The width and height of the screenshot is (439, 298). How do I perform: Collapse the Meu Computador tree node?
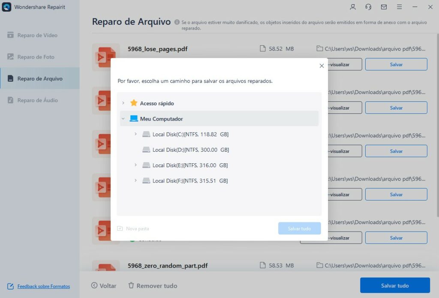click(123, 119)
